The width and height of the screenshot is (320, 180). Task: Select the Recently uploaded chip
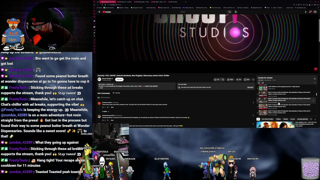[x=302, y=119]
